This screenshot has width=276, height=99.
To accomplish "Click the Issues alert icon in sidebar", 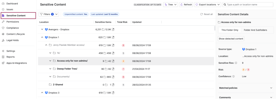I will (x=3, y=9).
